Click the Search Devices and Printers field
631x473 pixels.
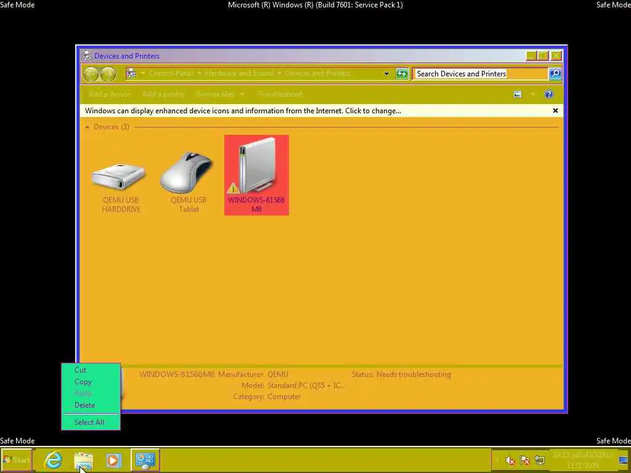[481, 74]
